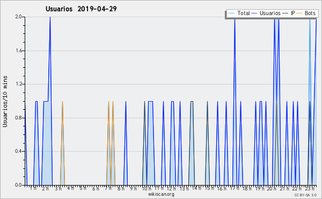Click the "21 h" x-axis label
322x199 pixels.
(284, 188)
